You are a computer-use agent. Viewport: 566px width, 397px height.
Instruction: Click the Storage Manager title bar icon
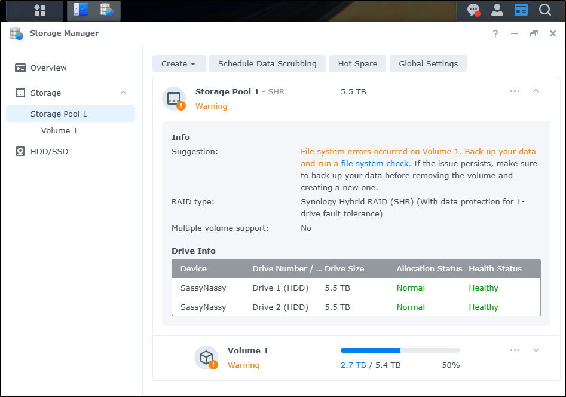[x=17, y=33]
